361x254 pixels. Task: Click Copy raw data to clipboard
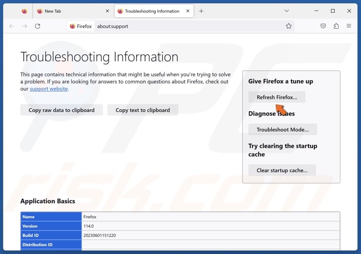pyautogui.click(x=62, y=110)
